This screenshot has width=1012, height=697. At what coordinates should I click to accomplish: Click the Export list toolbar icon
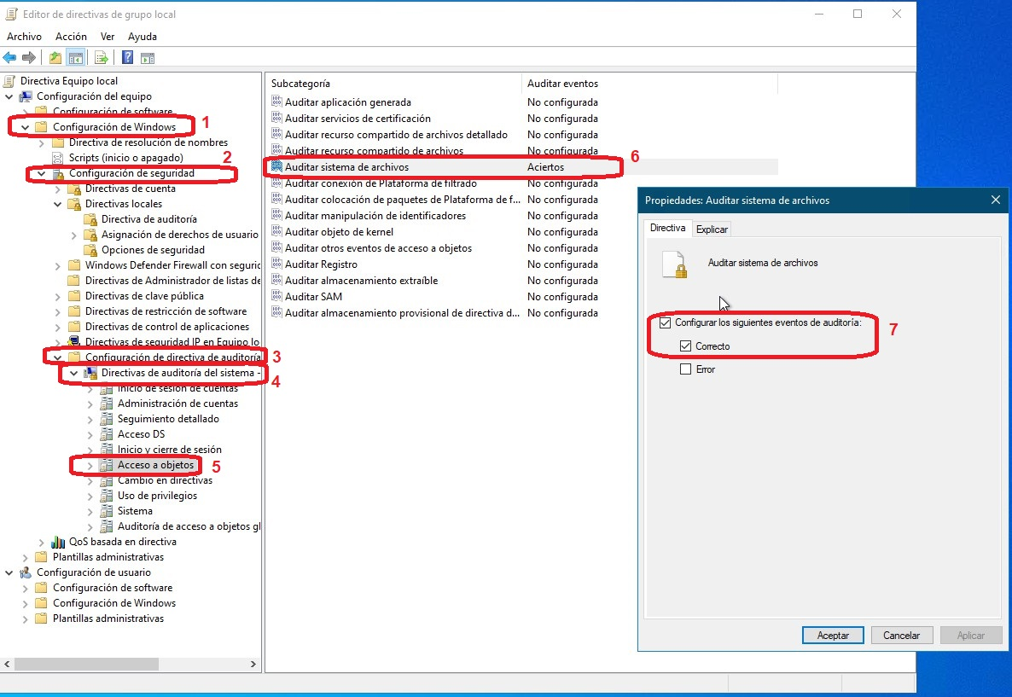click(x=102, y=58)
